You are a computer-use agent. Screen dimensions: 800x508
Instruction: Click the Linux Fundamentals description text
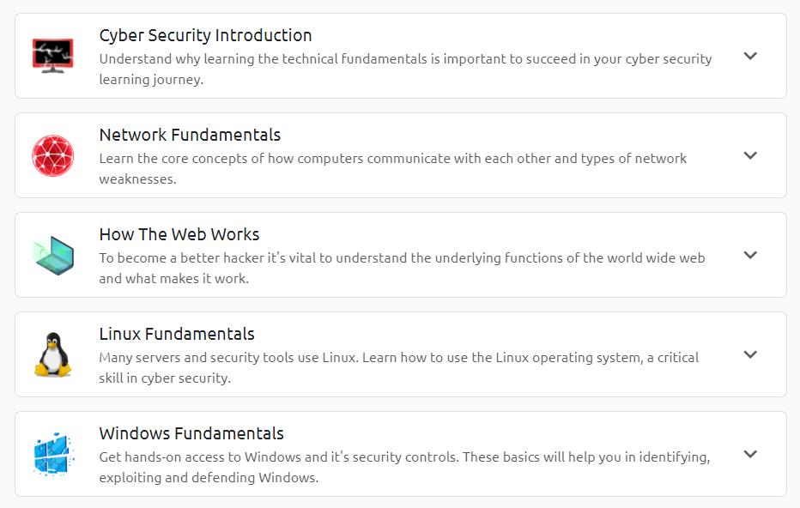[398, 368]
